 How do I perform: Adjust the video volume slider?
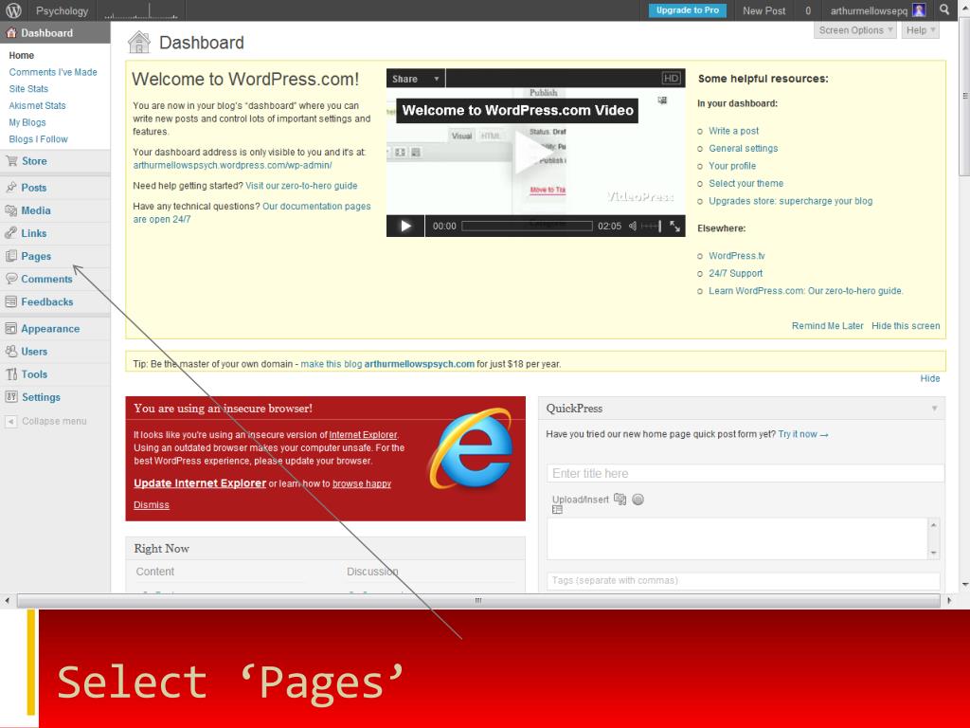[x=651, y=226]
